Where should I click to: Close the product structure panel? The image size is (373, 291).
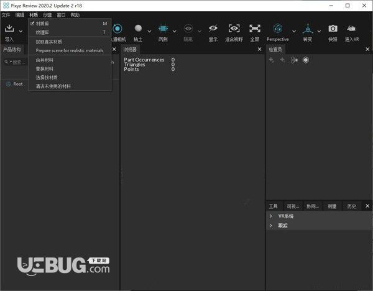click(114, 49)
